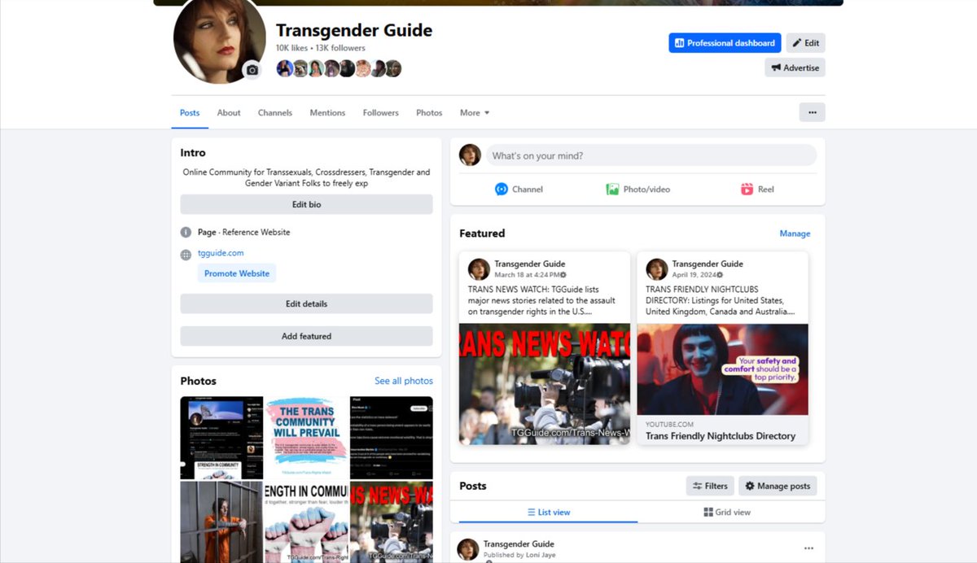This screenshot has height=563, width=977.
Task: Click the Manage posts button
Action: click(778, 486)
